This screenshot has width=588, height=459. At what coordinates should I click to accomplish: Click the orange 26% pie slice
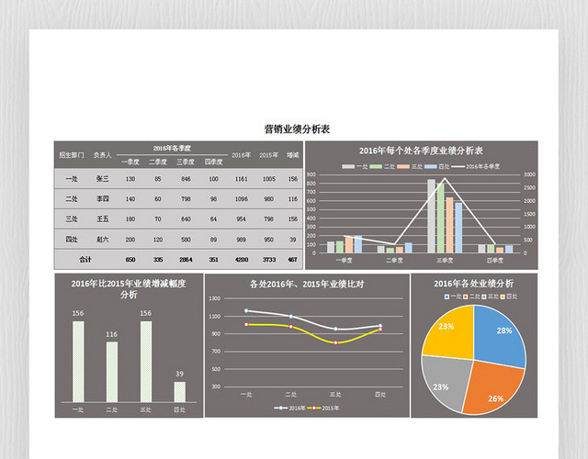(x=494, y=387)
